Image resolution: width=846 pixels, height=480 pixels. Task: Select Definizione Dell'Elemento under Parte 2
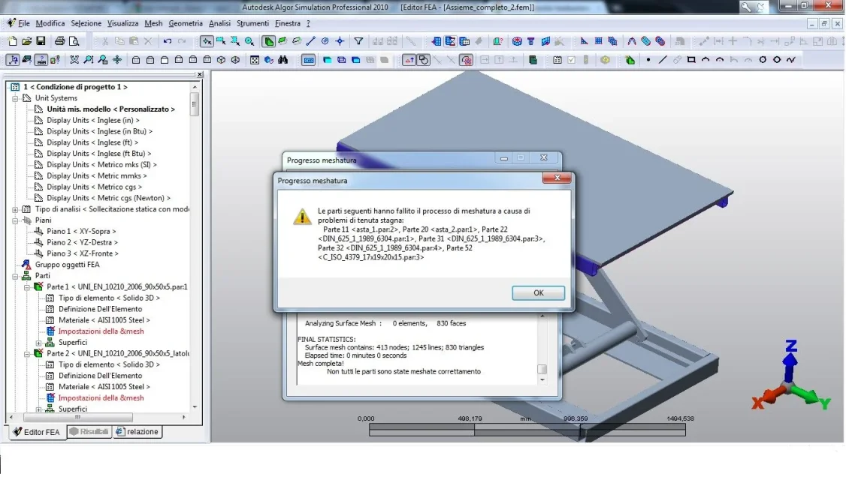pos(101,376)
